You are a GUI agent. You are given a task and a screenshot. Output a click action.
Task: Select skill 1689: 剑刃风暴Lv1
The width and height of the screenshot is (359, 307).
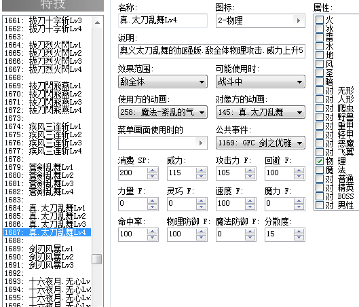tap(48, 249)
